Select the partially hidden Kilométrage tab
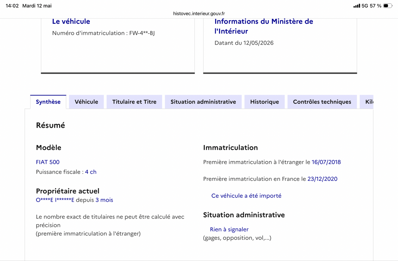Screen dimensions: 398x261 pyautogui.click(x=367, y=102)
